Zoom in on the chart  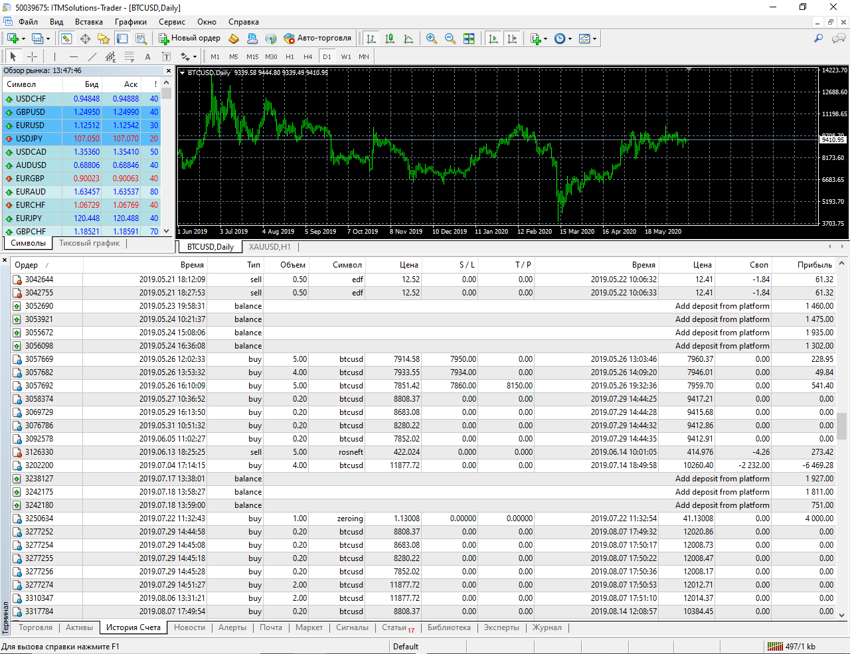click(432, 39)
